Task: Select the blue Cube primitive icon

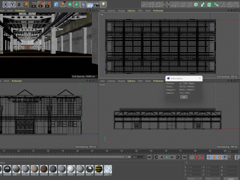Action: click(x=56, y=4)
